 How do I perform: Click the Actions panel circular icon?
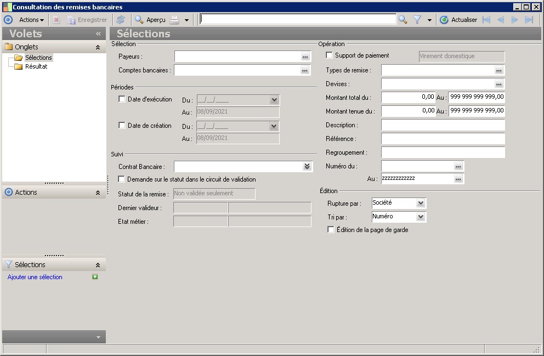pyautogui.click(x=9, y=192)
